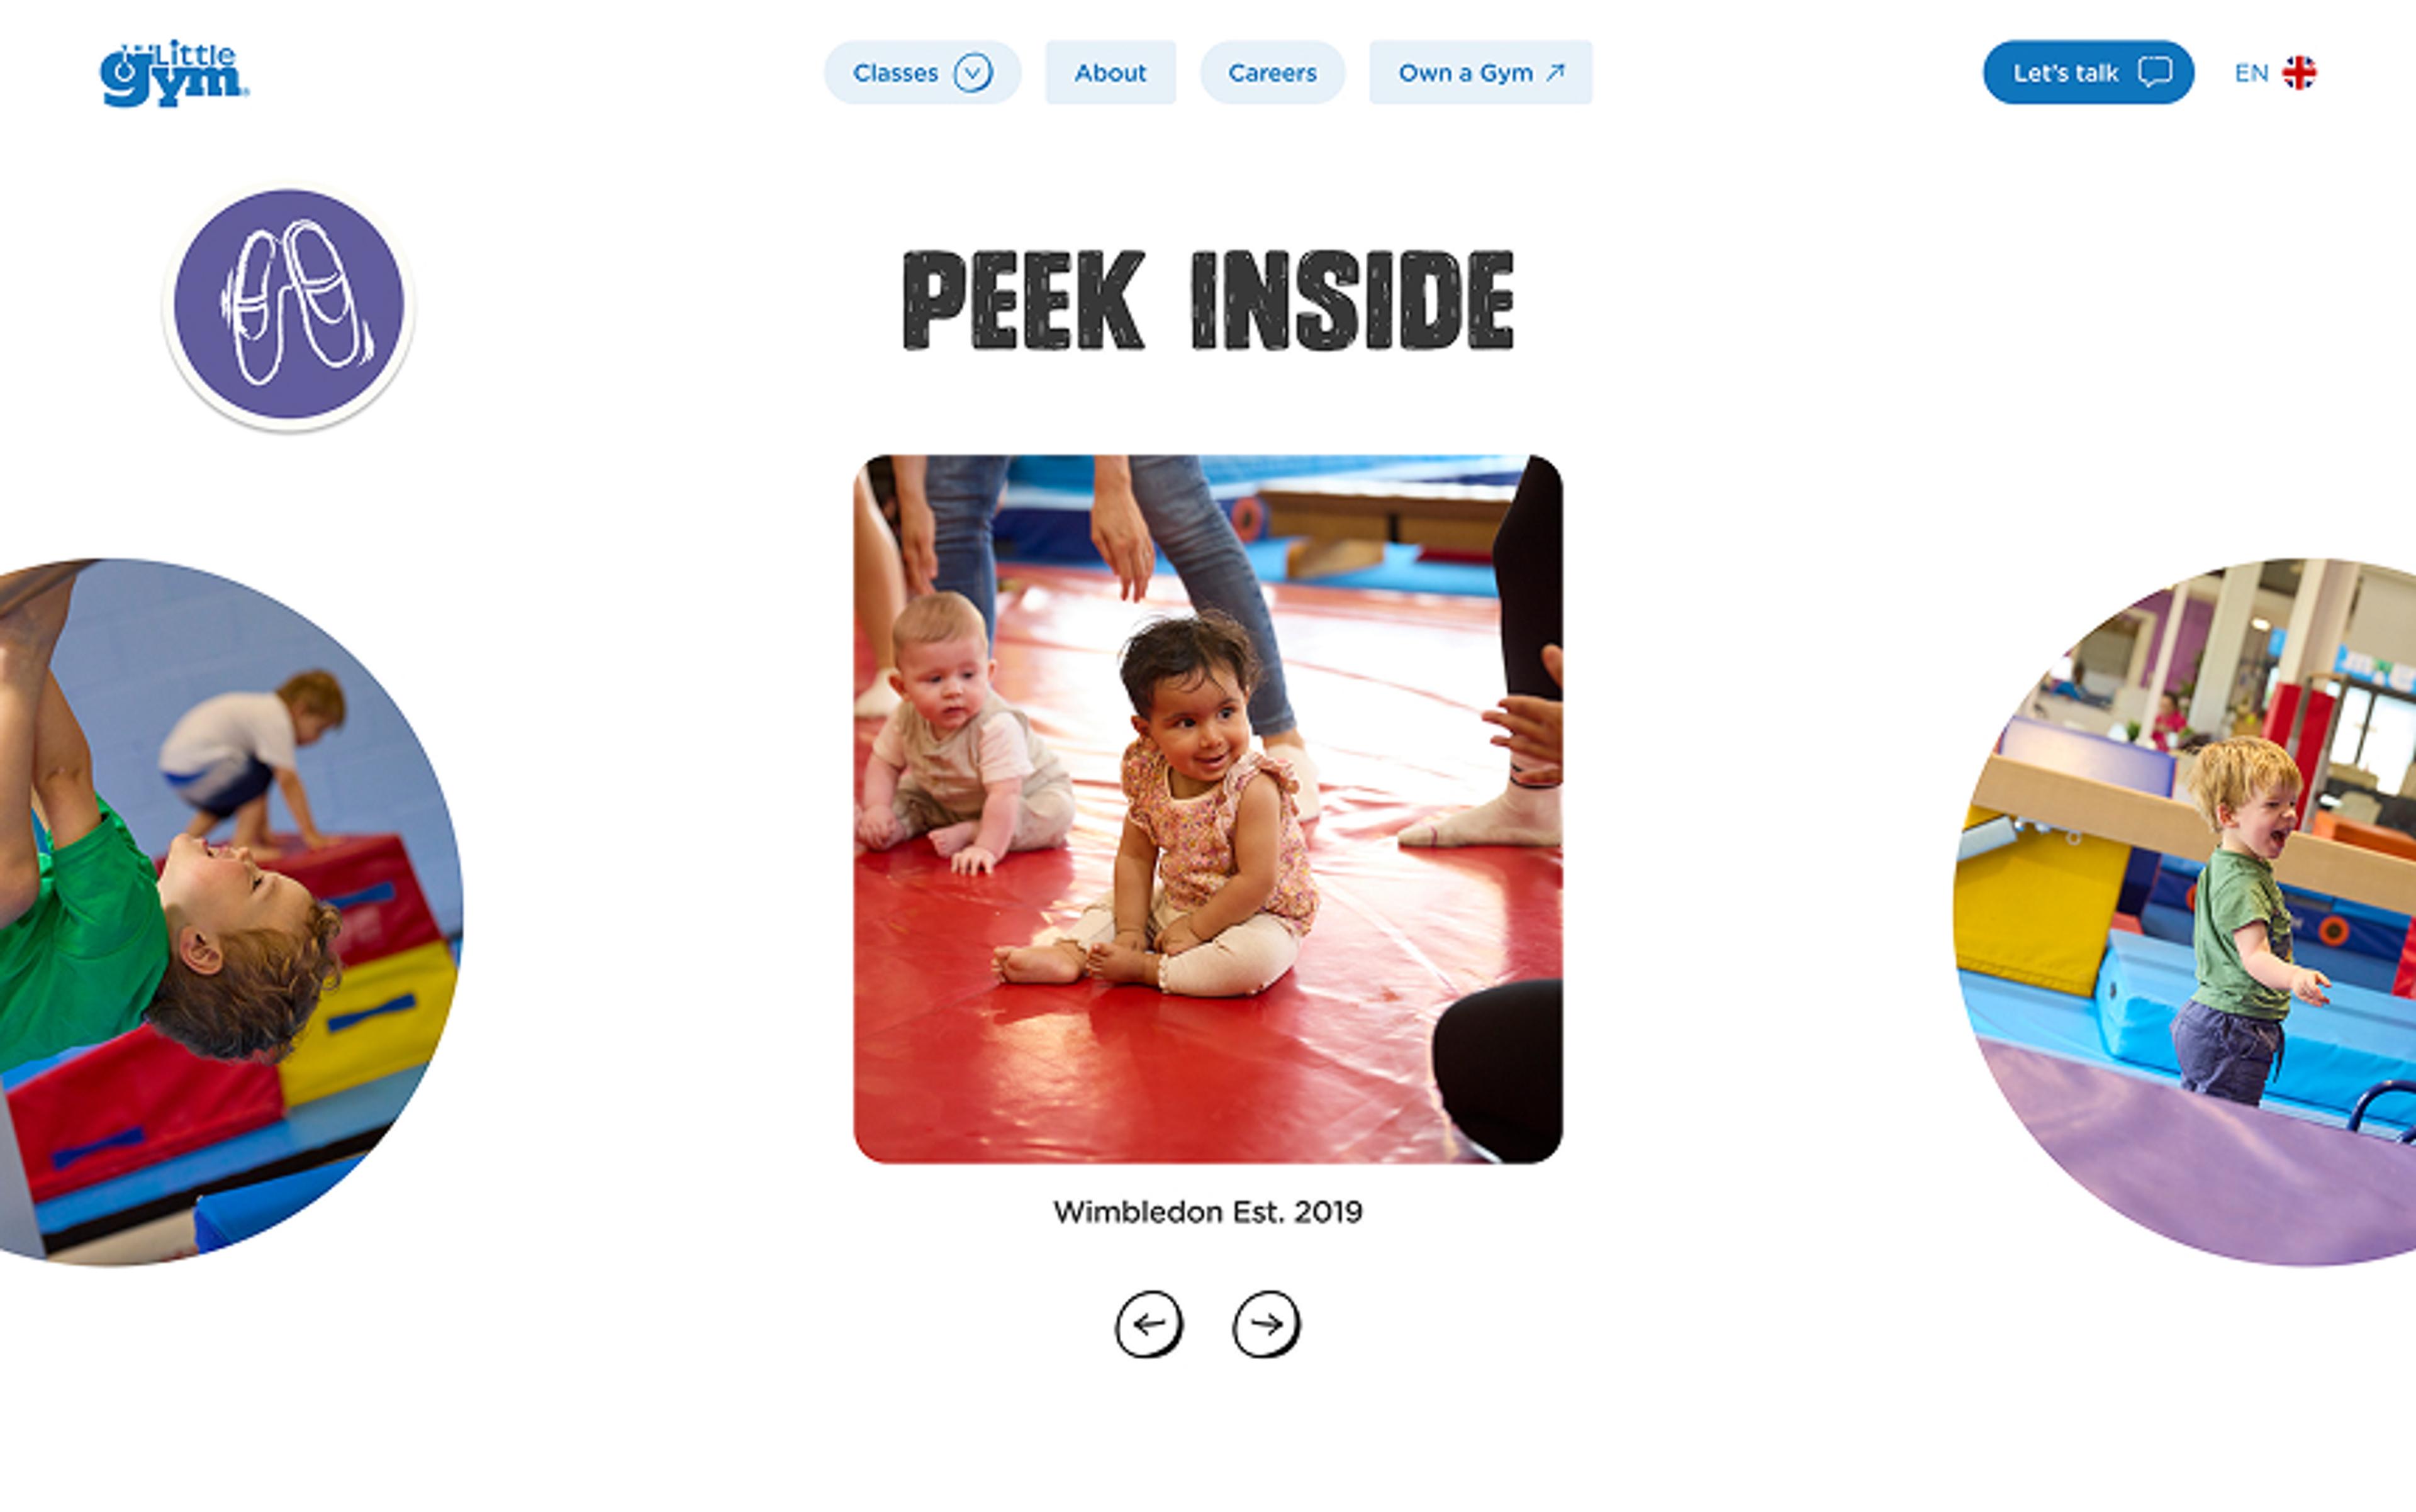This screenshot has height=1512, width=2416.
Task: Select the center babies on red mat photo
Action: tap(1207, 809)
